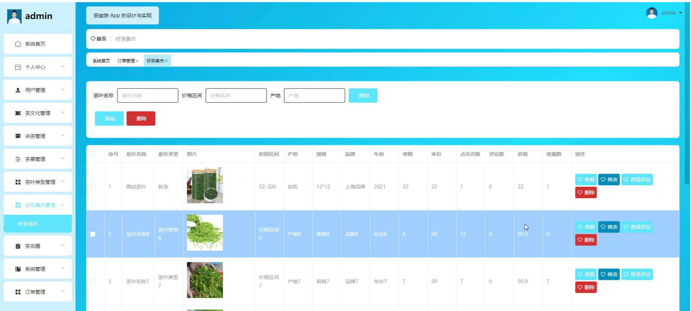Click the sliders icon beside 茶景管理
Image resolution: width=691 pixels, height=311 pixels.
click(x=18, y=159)
